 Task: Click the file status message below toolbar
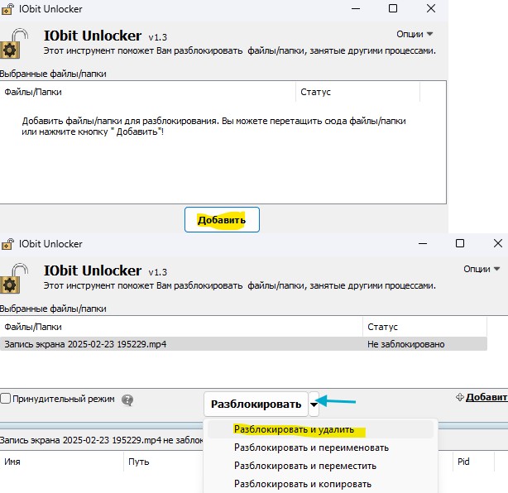102,440
